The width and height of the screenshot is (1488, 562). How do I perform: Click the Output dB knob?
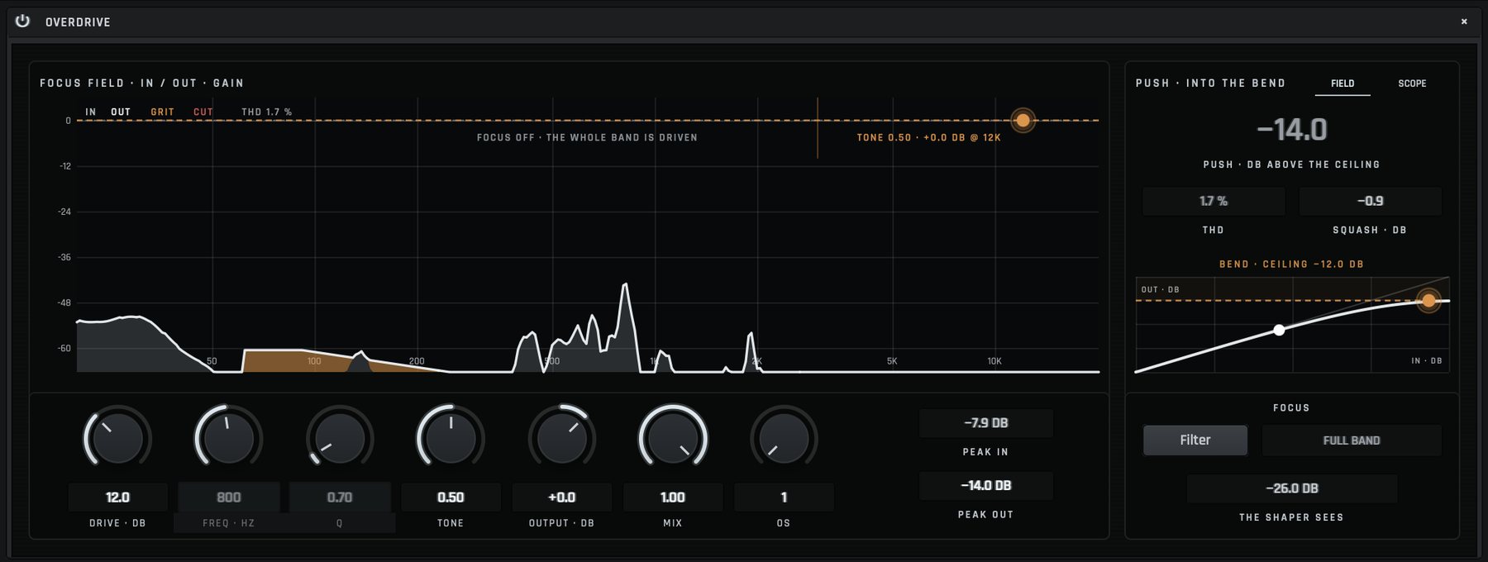coord(562,438)
